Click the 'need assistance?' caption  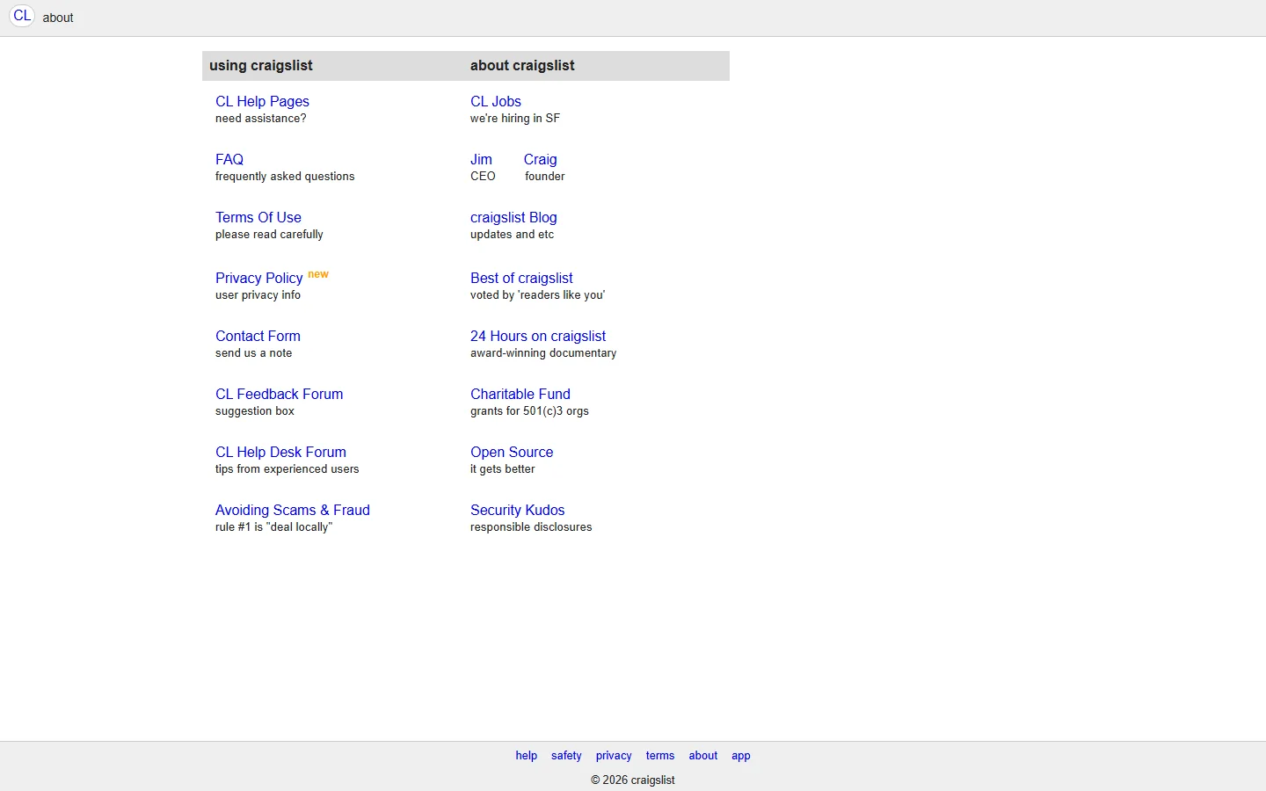pos(261,119)
